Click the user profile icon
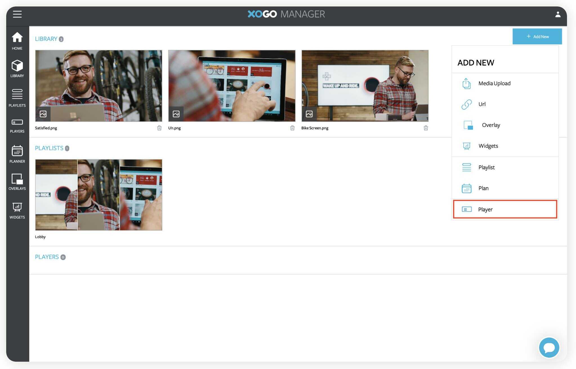This screenshot has width=576, height=369. [557, 14]
